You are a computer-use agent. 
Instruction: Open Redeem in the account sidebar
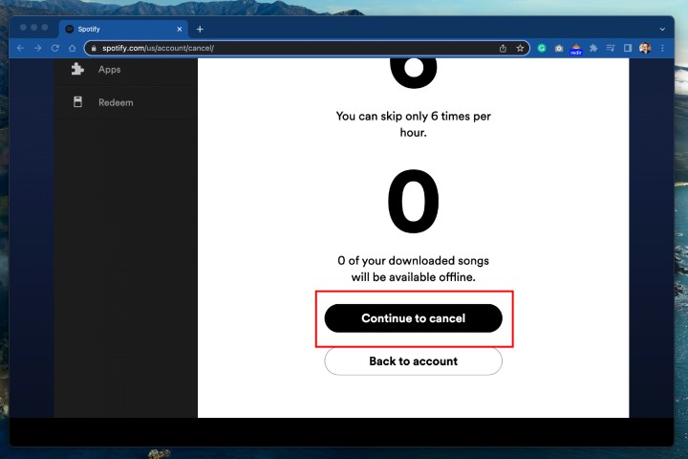point(115,102)
